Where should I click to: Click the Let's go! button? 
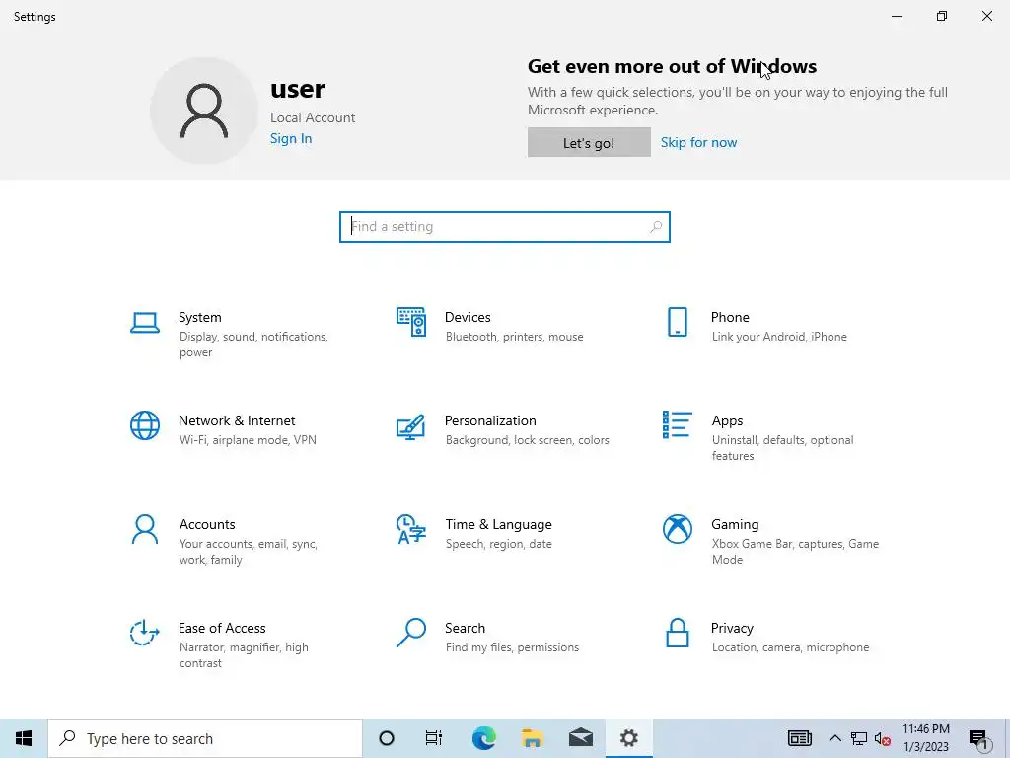point(589,142)
